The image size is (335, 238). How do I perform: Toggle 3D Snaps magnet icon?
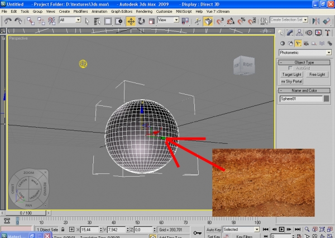219,21
